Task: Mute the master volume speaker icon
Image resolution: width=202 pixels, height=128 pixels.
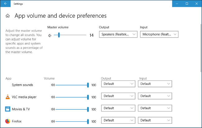Action: [50, 35]
